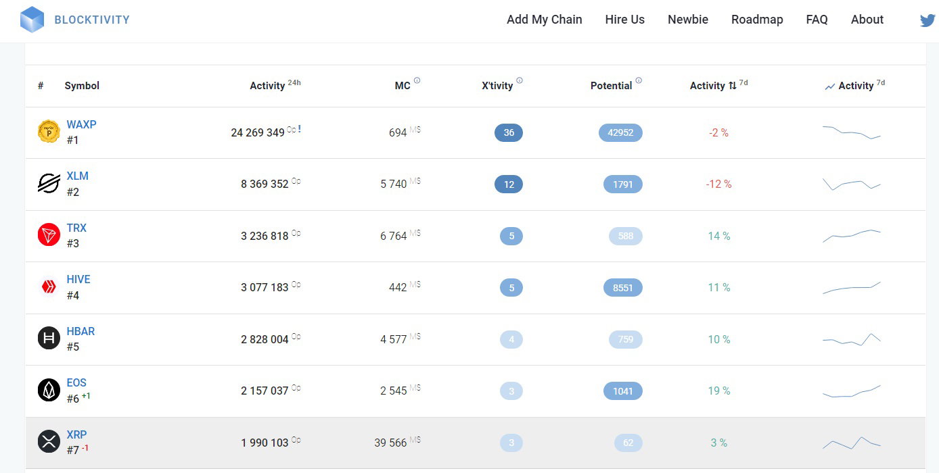Screen dimensions: 939x473
Task: Click the EOS logo icon
Action: (x=49, y=390)
